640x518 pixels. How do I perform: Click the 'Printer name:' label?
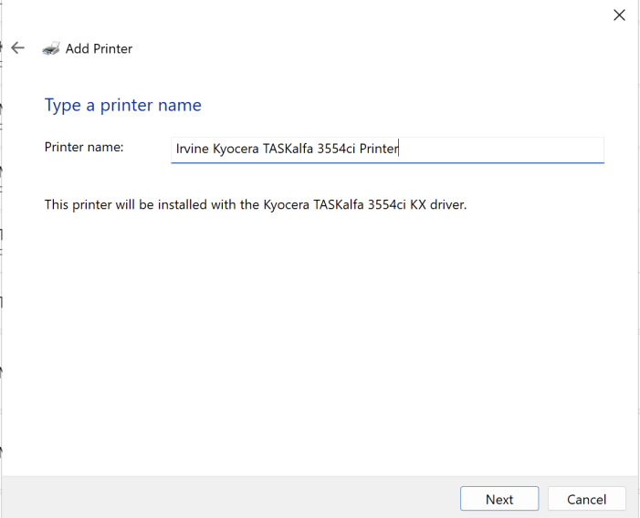coord(84,147)
